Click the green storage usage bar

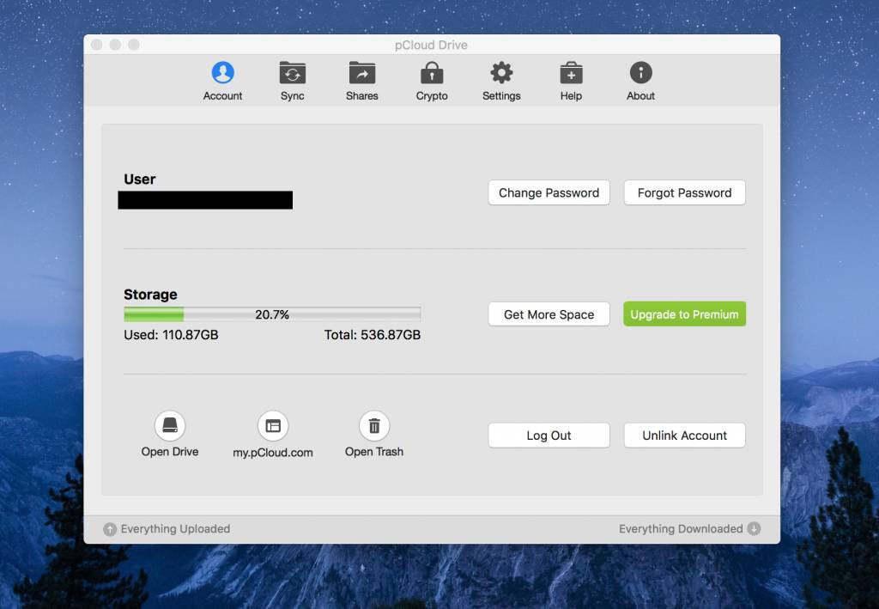point(272,314)
